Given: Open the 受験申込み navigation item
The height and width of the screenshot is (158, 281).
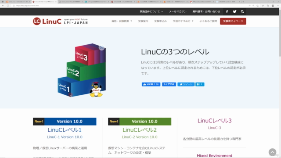Looking at the screenshot, I should click(160, 21).
